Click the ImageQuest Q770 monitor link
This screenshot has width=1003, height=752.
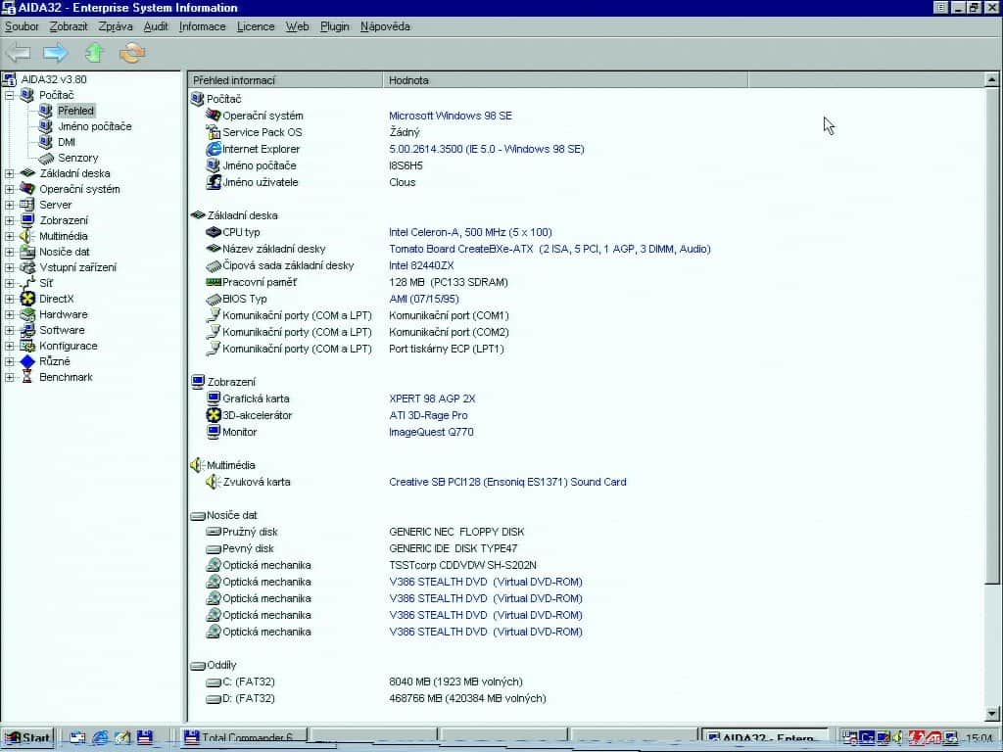pyautogui.click(x=431, y=432)
